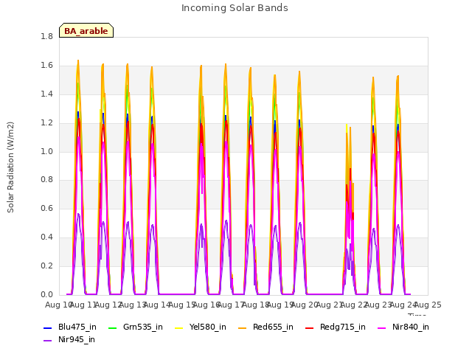Click the 0.2 y-axis tick label
This screenshot has width=472, height=354.
click(x=46, y=266)
